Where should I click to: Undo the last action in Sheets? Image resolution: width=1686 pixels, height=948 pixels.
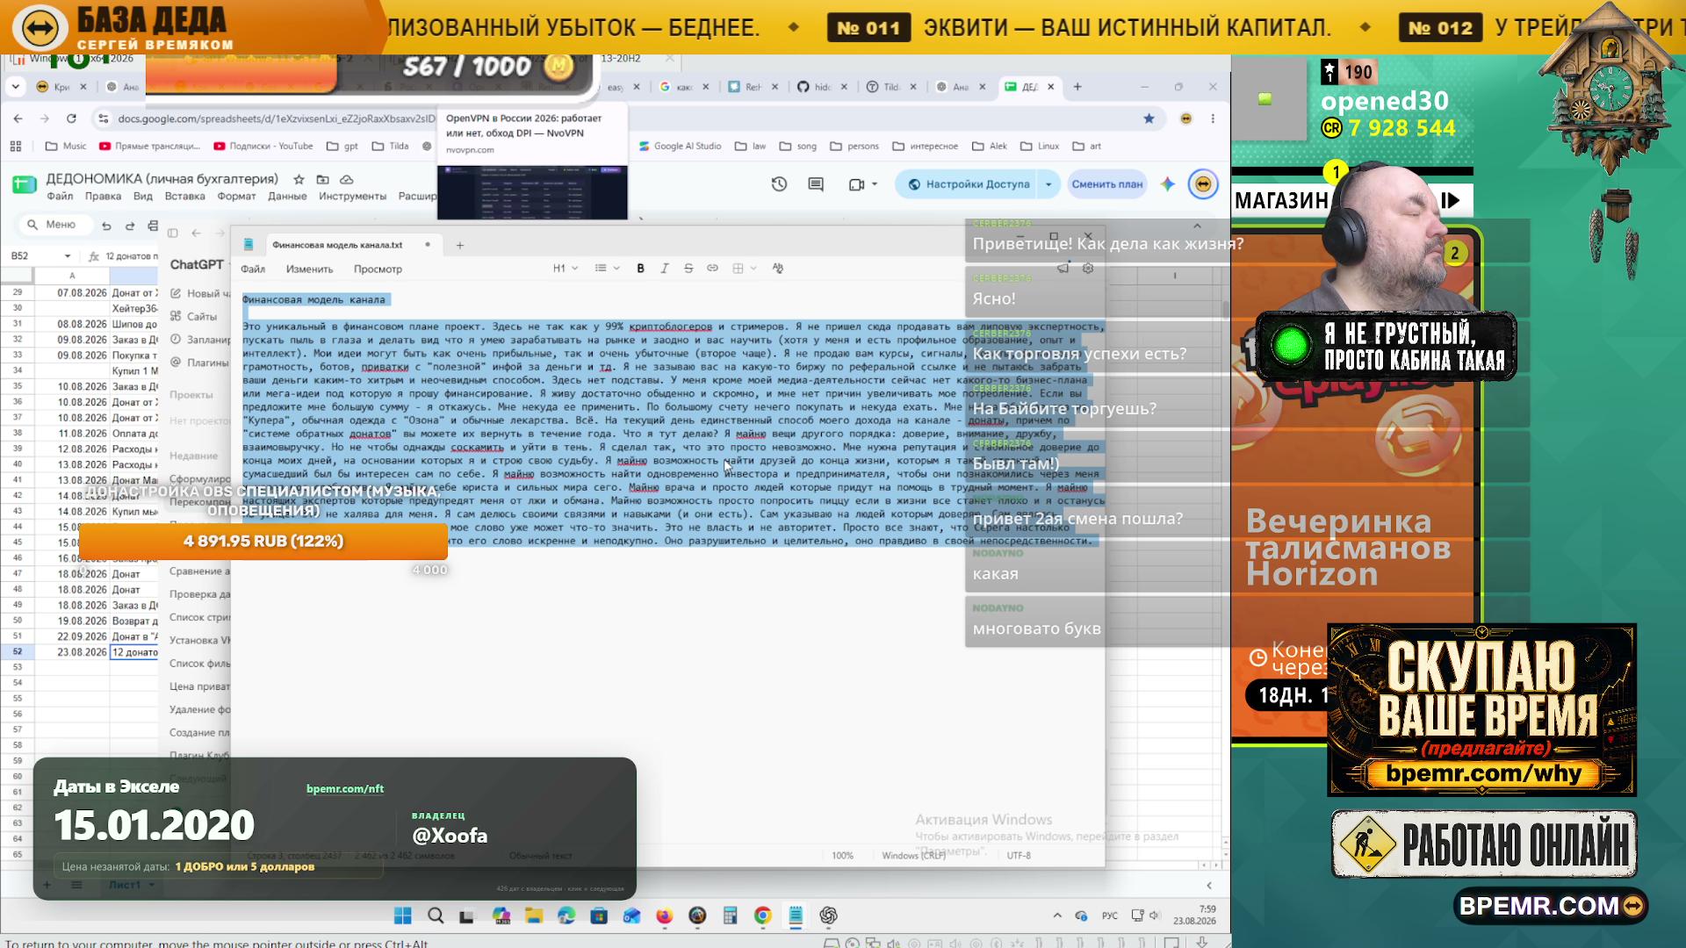(106, 226)
